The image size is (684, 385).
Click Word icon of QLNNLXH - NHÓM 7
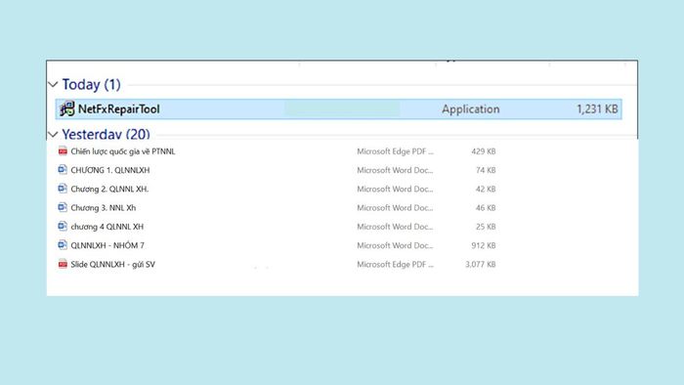63,244
